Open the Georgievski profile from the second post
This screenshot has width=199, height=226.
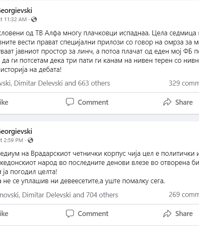16,131
